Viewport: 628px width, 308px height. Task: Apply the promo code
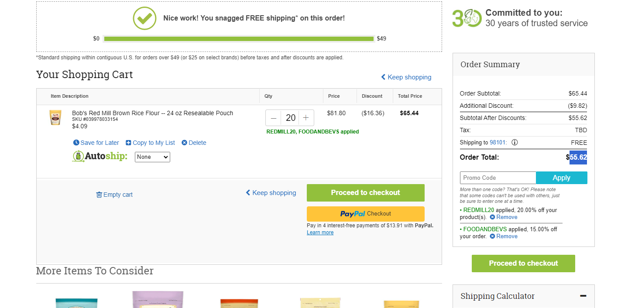tap(562, 178)
